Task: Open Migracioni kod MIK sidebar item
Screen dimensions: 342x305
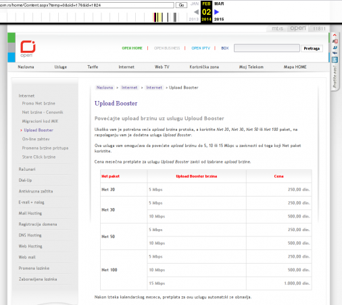Action: [x=40, y=121]
